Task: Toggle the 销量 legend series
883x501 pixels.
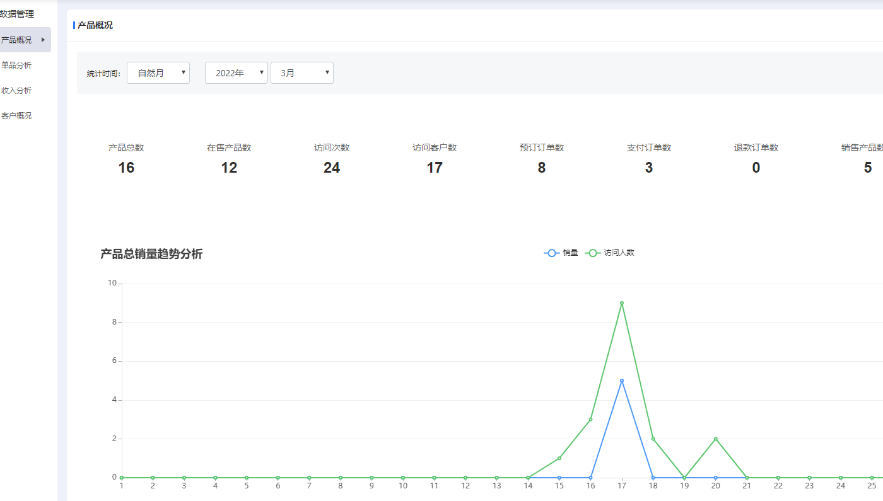Action: [x=561, y=253]
